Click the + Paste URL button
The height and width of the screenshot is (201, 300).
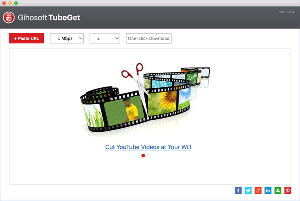click(27, 38)
